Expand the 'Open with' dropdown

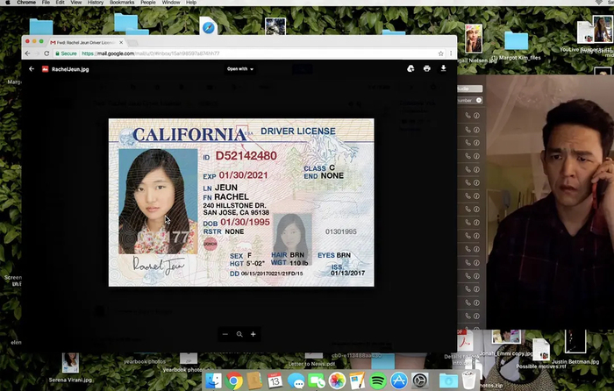point(240,68)
